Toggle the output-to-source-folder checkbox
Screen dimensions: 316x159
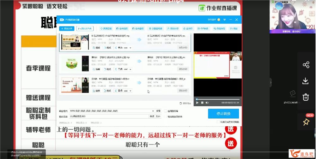click(166, 116)
